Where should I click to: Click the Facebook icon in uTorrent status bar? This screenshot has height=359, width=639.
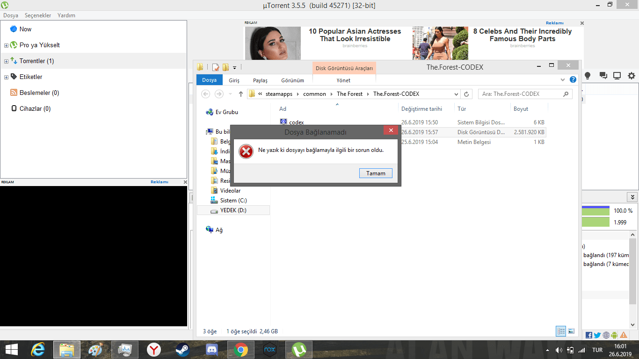(x=589, y=335)
